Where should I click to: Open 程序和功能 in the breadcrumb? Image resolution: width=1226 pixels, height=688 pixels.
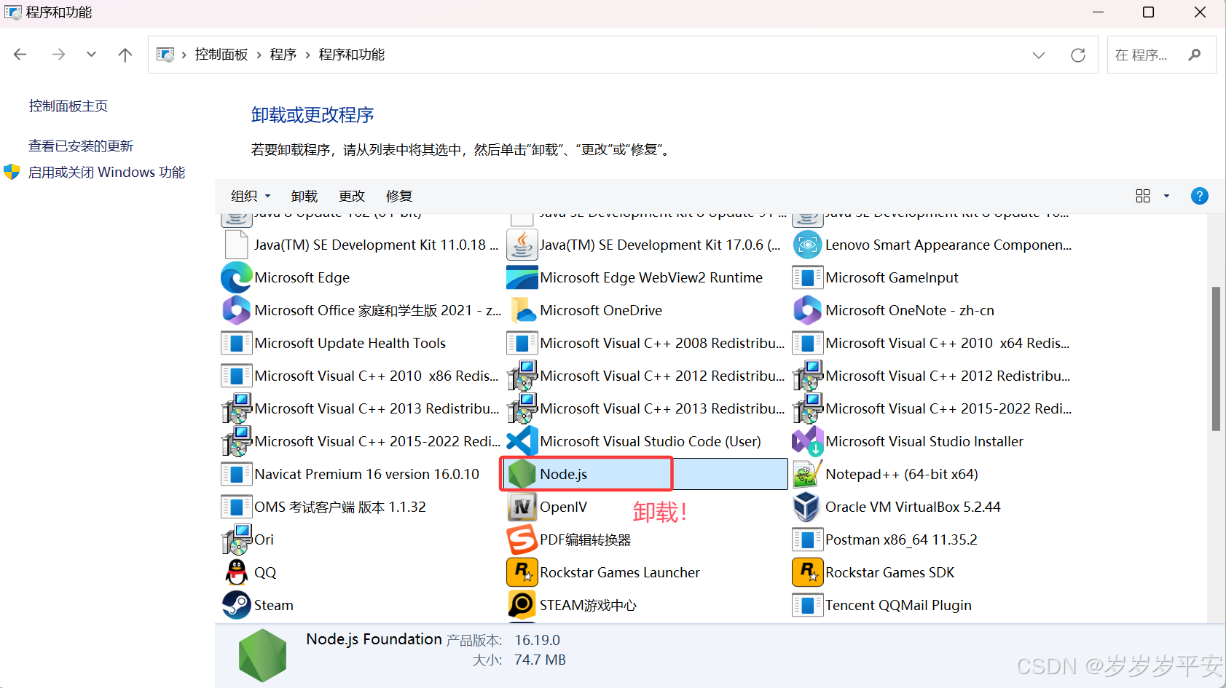352,55
